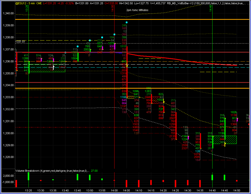
Task: Click the red 2321 volume number
Action: (x=184, y=148)
